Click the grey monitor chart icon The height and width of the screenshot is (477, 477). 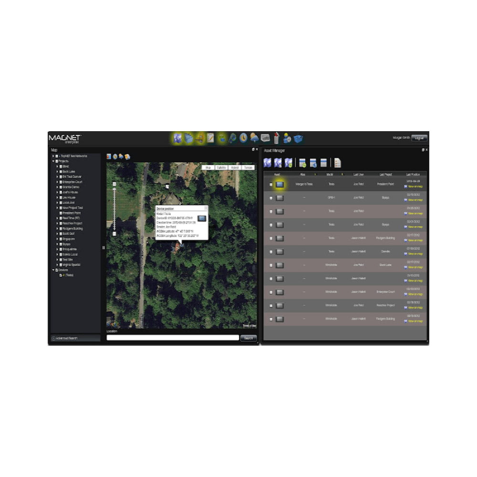(265, 138)
